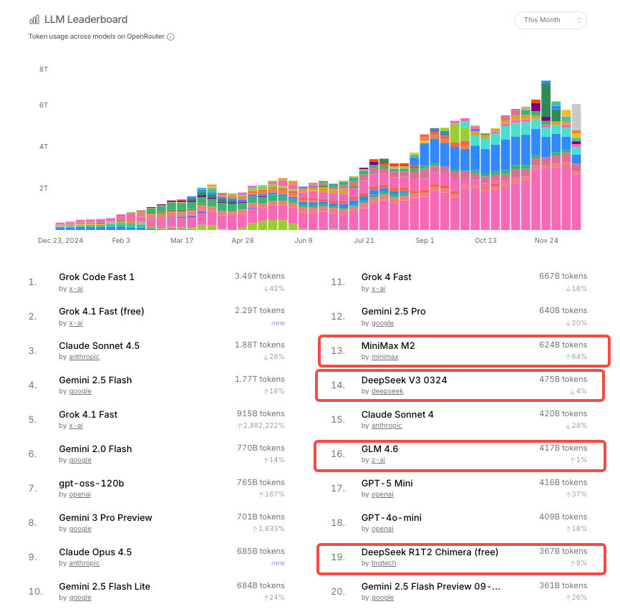Click the gray hatched final bar in chart
The width and height of the screenshot is (620, 614).
point(576,118)
